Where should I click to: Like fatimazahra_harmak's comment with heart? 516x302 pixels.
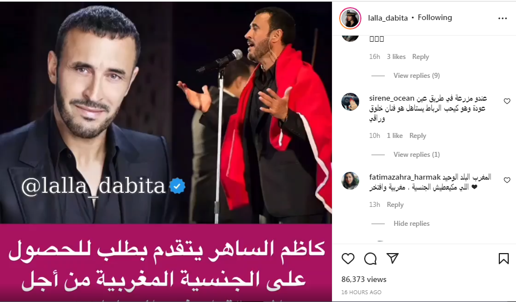click(507, 180)
